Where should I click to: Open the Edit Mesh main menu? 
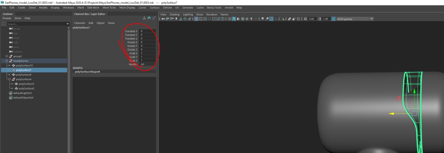point(93,7)
